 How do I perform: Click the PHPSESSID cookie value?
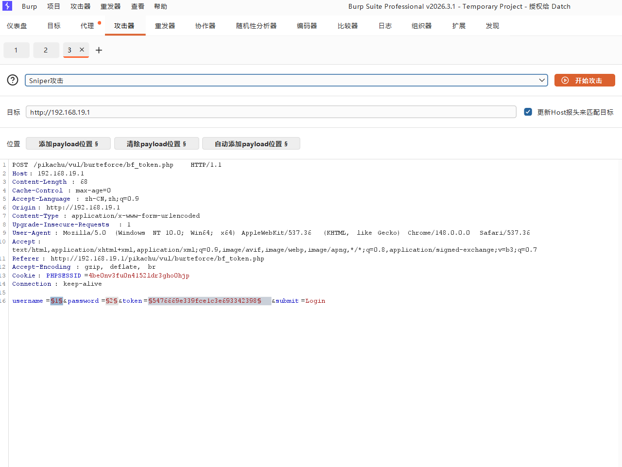click(139, 276)
